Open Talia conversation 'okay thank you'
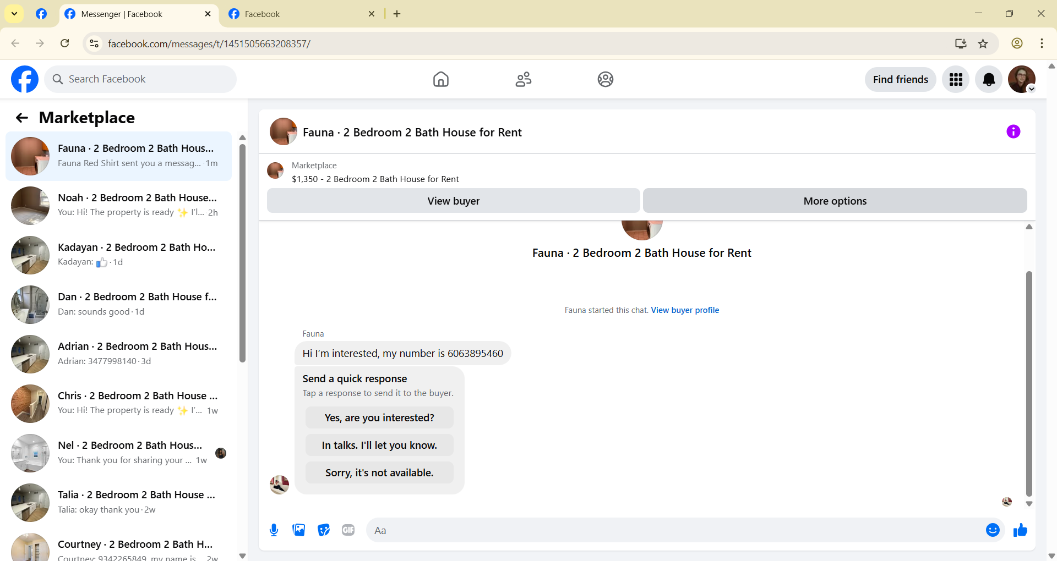The width and height of the screenshot is (1057, 561). 118,503
